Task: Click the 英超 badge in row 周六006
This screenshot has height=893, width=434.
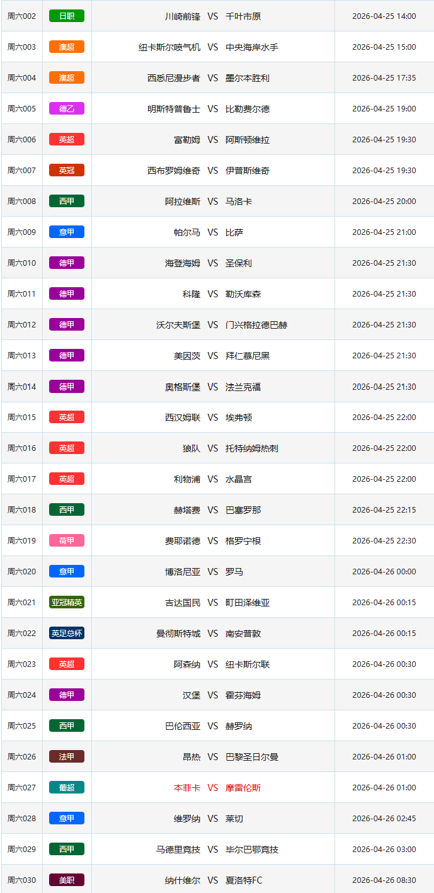Action: coord(67,139)
